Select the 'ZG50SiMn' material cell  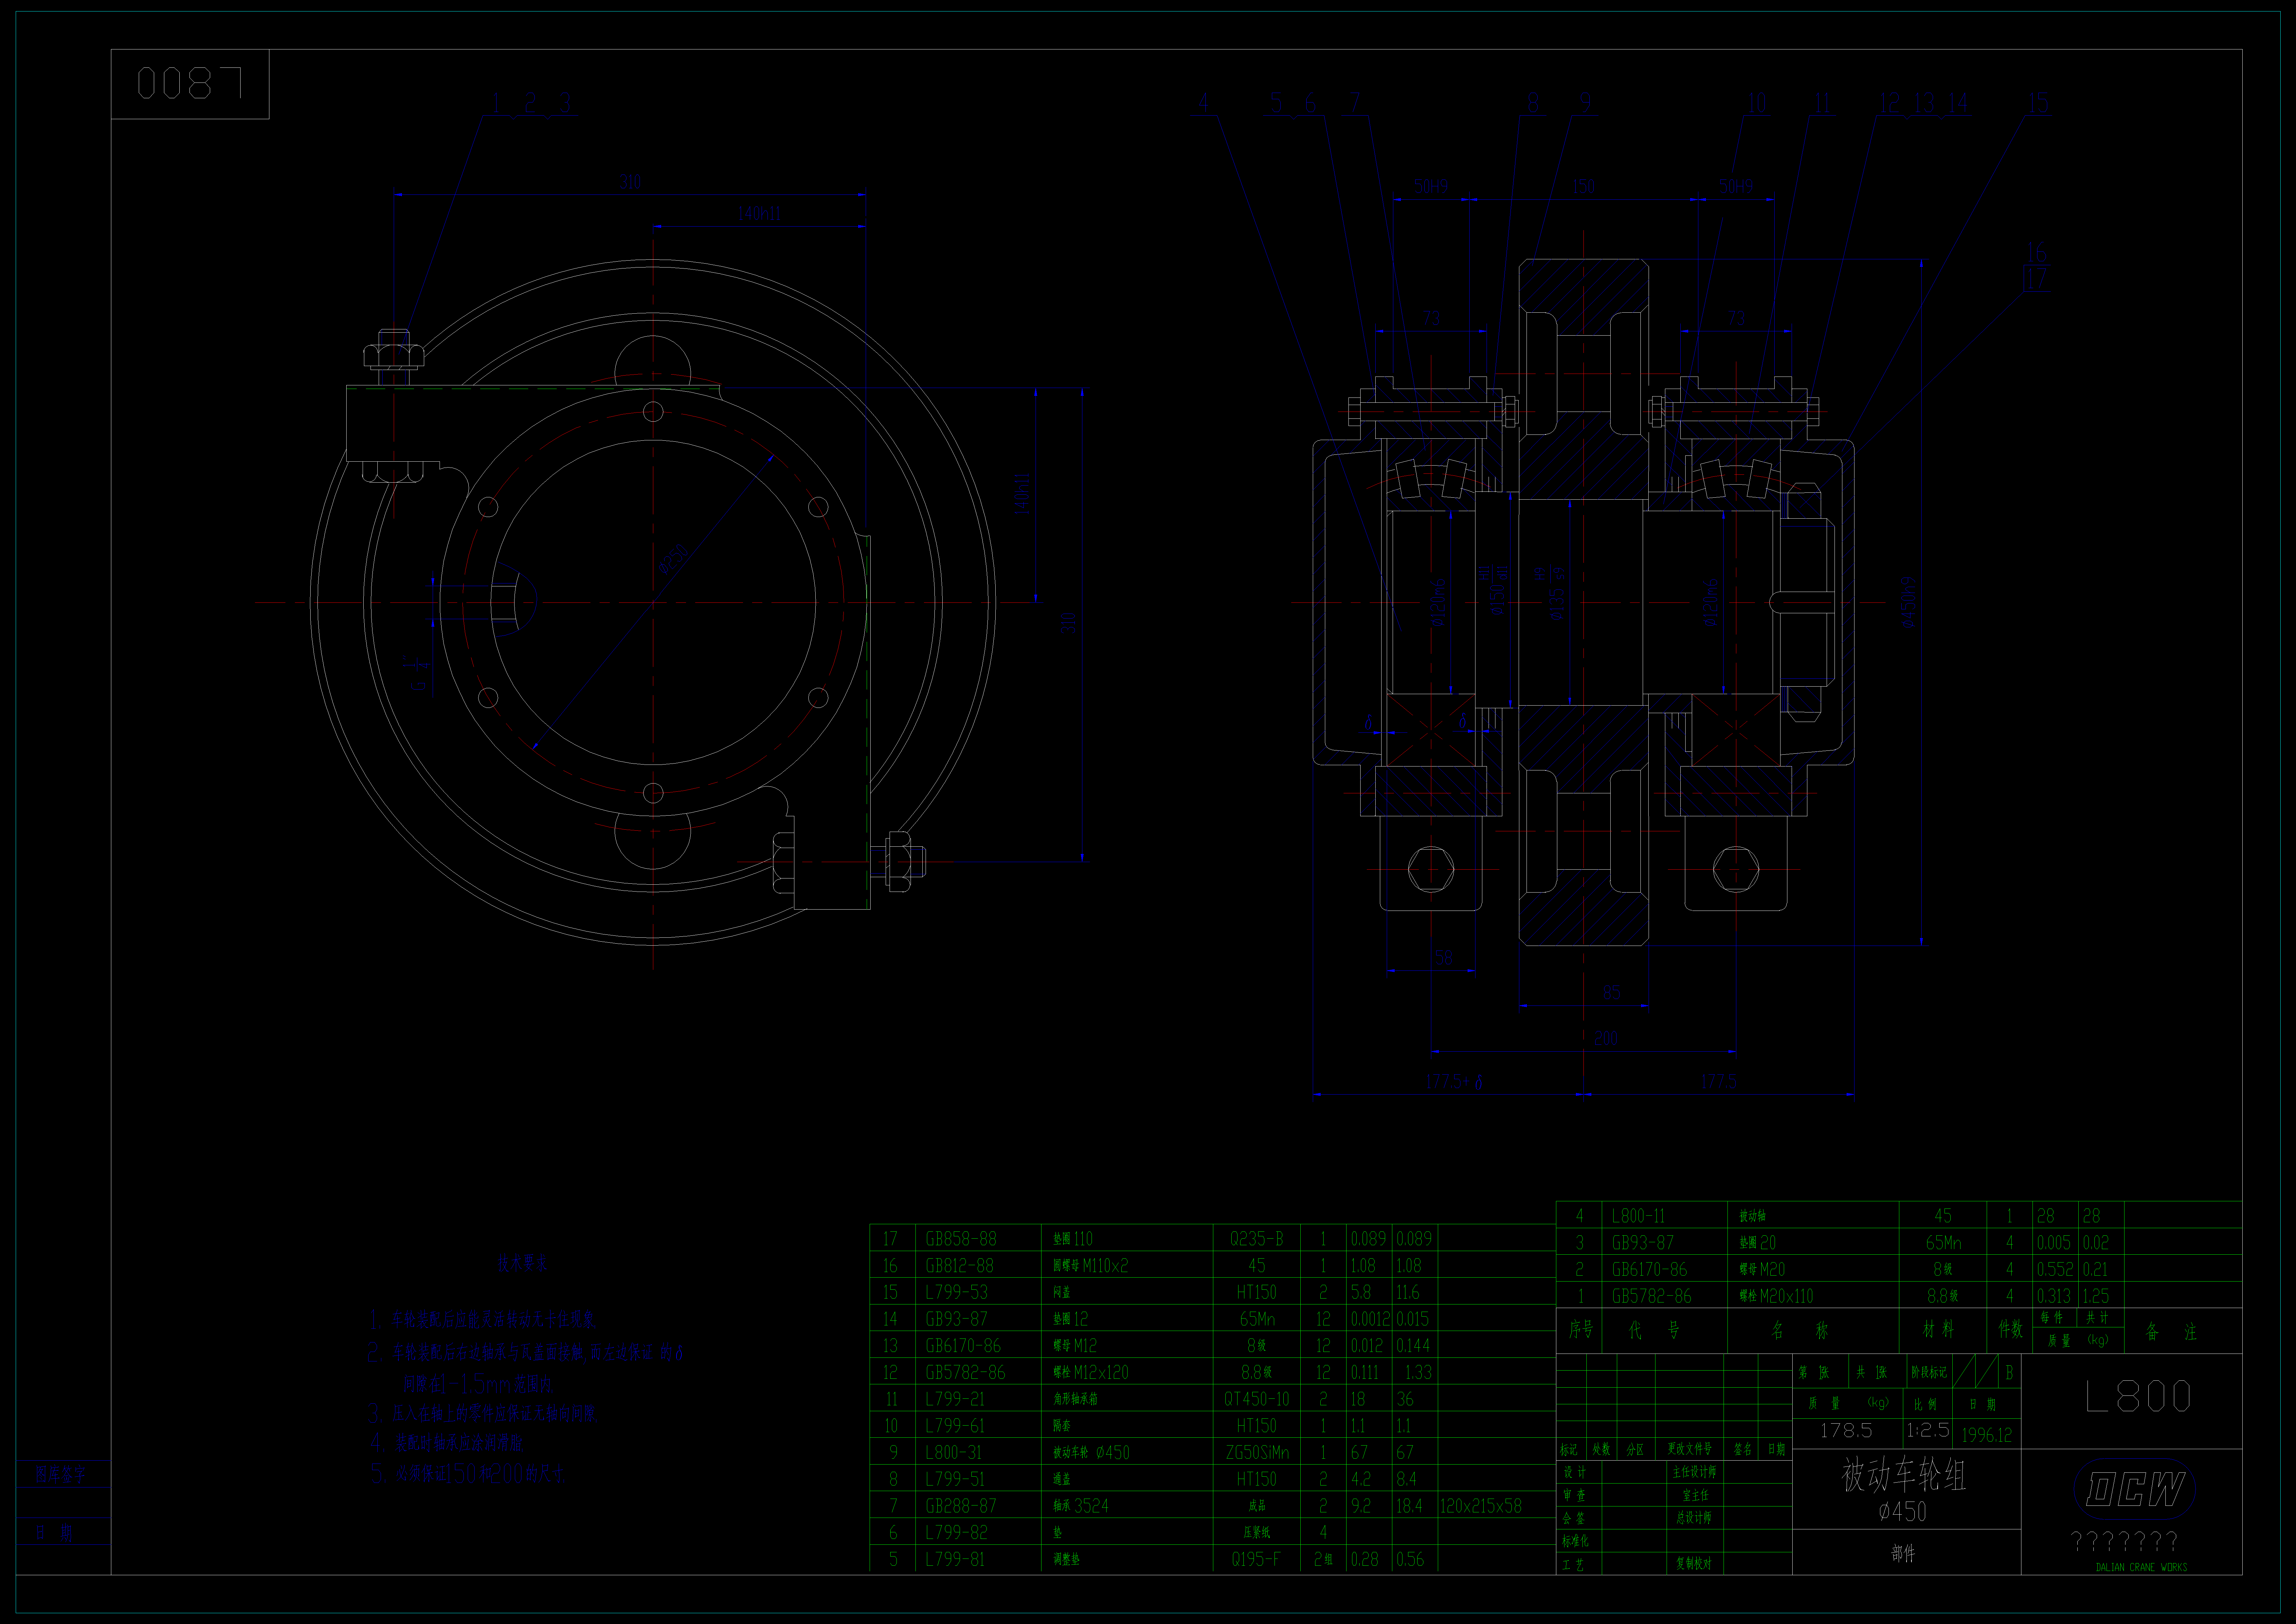click(1257, 1452)
